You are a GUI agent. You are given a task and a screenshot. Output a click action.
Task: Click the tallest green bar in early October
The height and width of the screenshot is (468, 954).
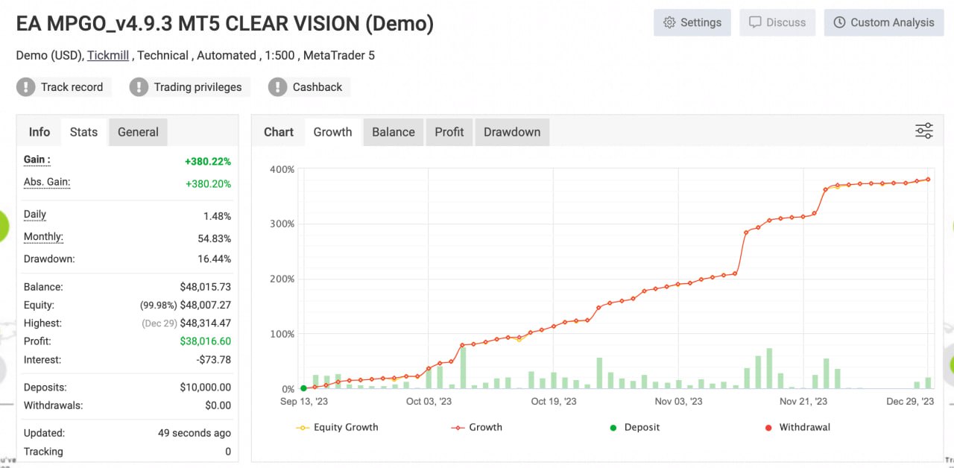(x=463, y=367)
